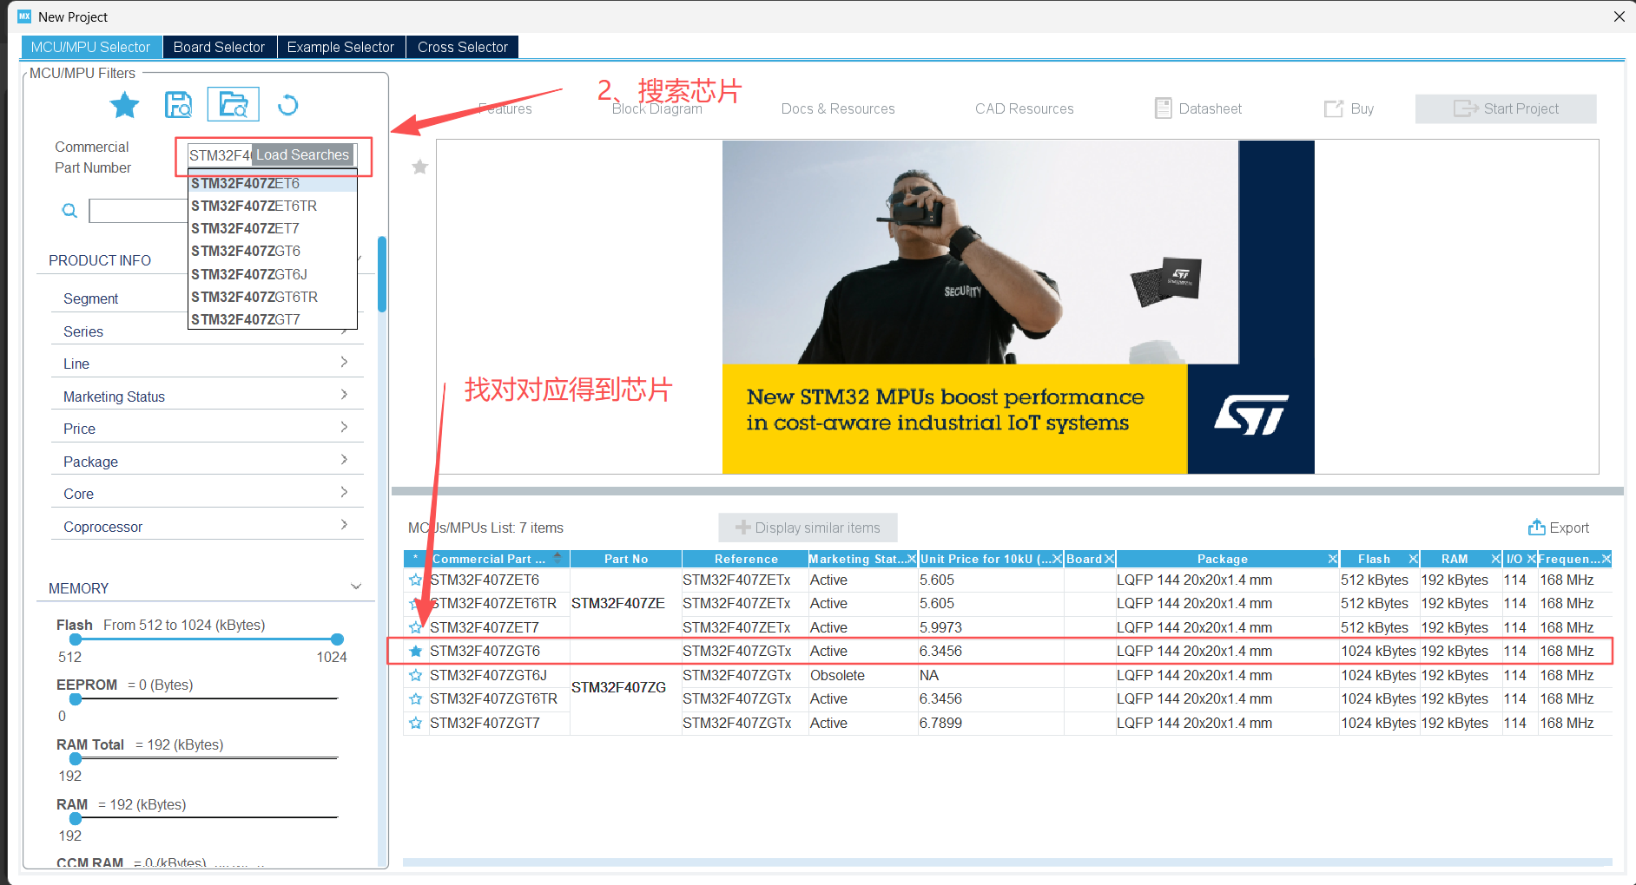
Task: Export the MCUs/MPUs list
Action: coord(1559,528)
